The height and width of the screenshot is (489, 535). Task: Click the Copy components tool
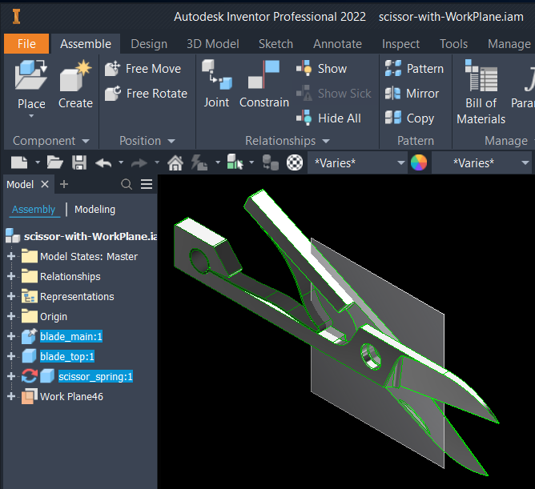pos(409,118)
